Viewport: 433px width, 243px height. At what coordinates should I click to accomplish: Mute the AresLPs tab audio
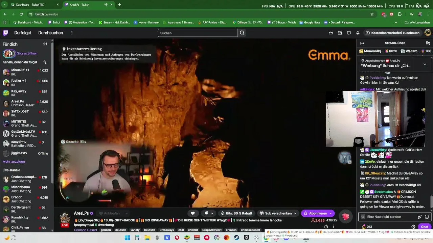(x=106, y=5)
